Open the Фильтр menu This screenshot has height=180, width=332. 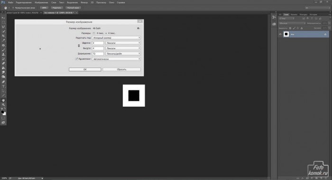(x=84, y=2)
